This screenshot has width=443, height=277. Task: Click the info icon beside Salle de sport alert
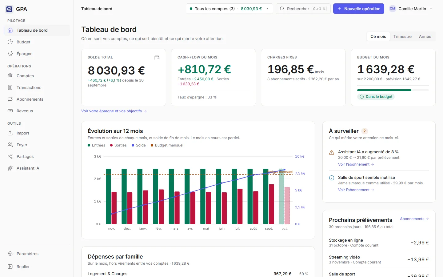point(332,178)
